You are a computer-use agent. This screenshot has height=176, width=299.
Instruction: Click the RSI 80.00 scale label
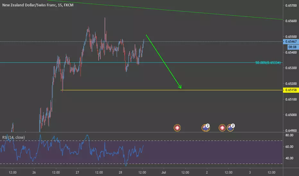click(289, 135)
